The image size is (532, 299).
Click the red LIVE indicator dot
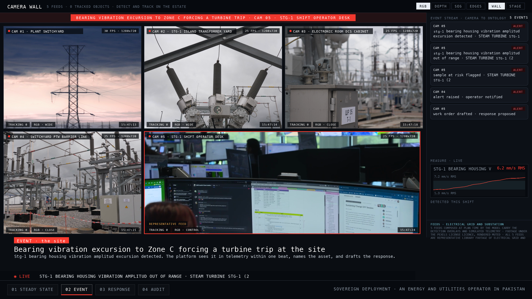(x=15, y=276)
